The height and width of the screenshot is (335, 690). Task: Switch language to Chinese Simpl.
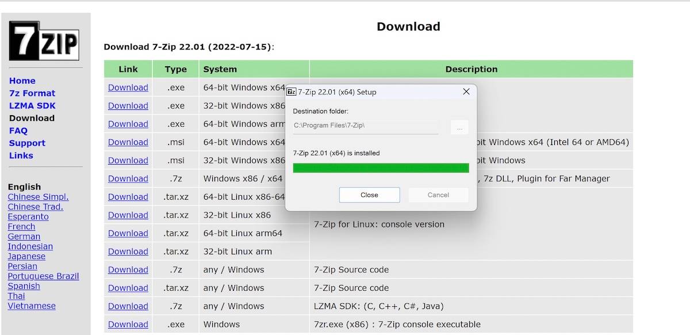pyautogui.click(x=38, y=197)
